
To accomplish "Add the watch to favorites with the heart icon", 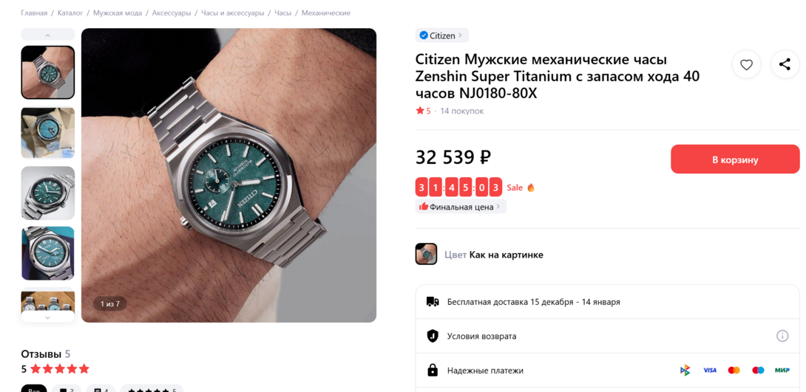I will tap(746, 65).
